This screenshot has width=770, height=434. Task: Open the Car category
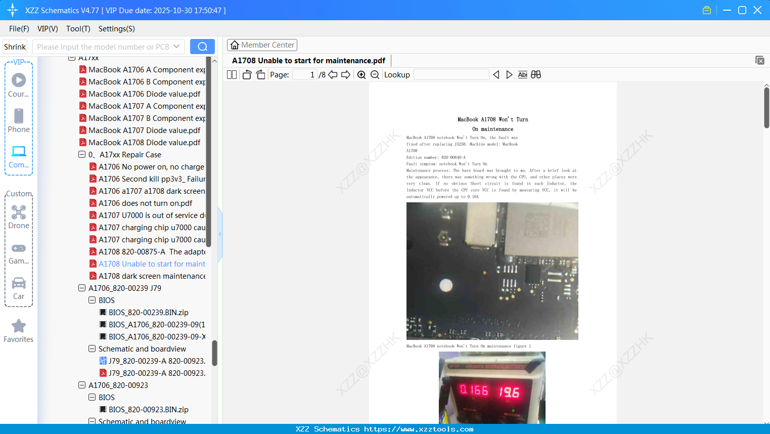click(x=19, y=288)
